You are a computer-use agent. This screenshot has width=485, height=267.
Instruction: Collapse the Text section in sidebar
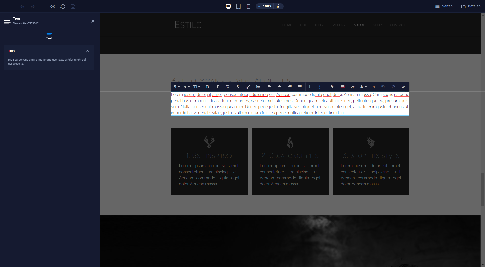pos(87,51)
